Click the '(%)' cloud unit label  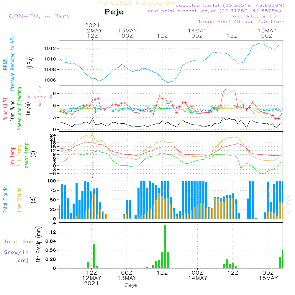33,200
